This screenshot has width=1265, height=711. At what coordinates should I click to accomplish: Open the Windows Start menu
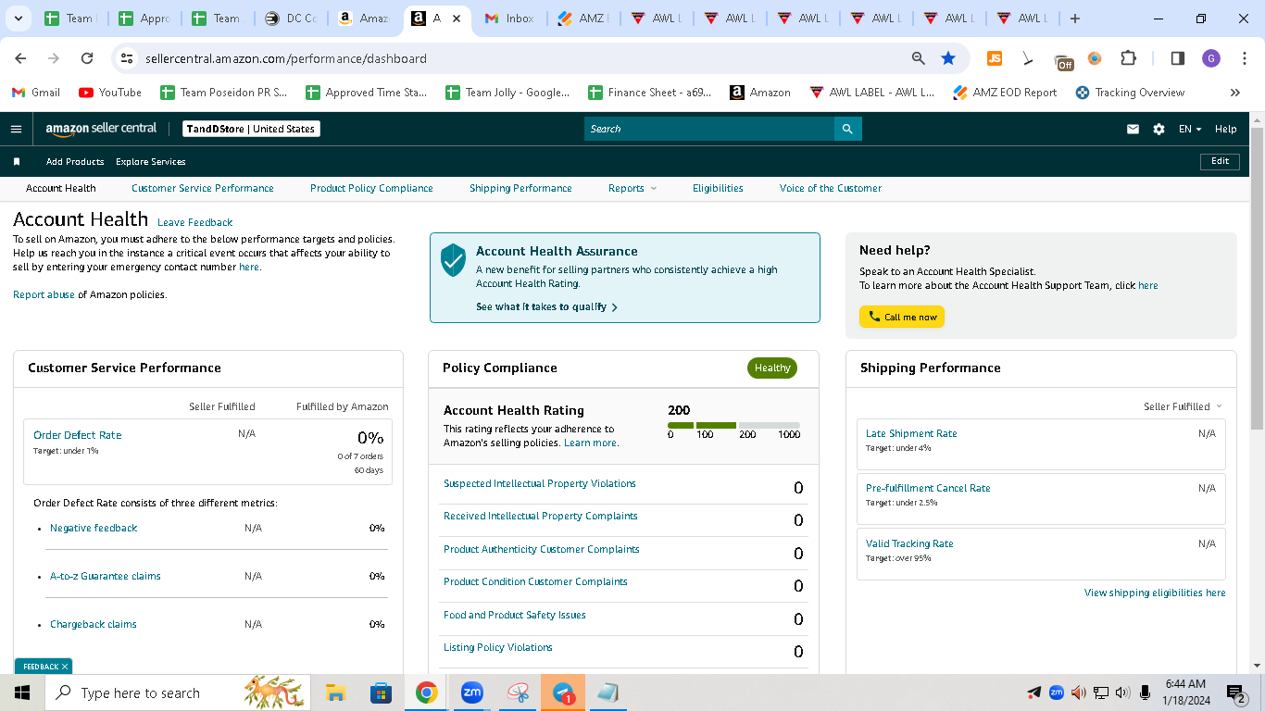click(22, 692)
